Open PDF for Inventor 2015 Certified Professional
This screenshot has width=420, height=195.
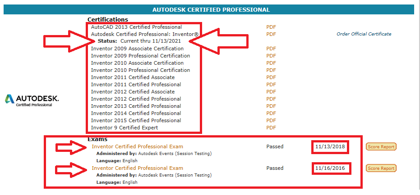[x=271, y=120]
